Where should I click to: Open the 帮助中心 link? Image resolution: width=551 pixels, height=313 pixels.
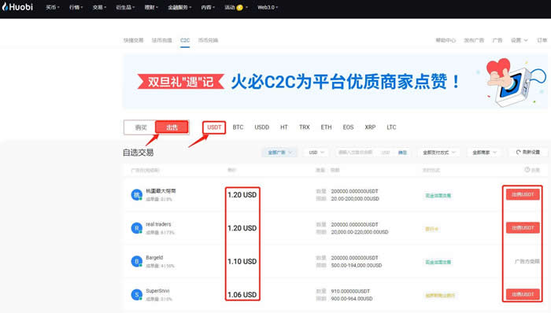[x=446, y=40]
